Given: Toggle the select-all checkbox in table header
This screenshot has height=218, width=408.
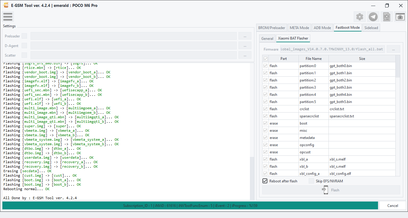Looking at the screenshot, I should pos(265,59).
